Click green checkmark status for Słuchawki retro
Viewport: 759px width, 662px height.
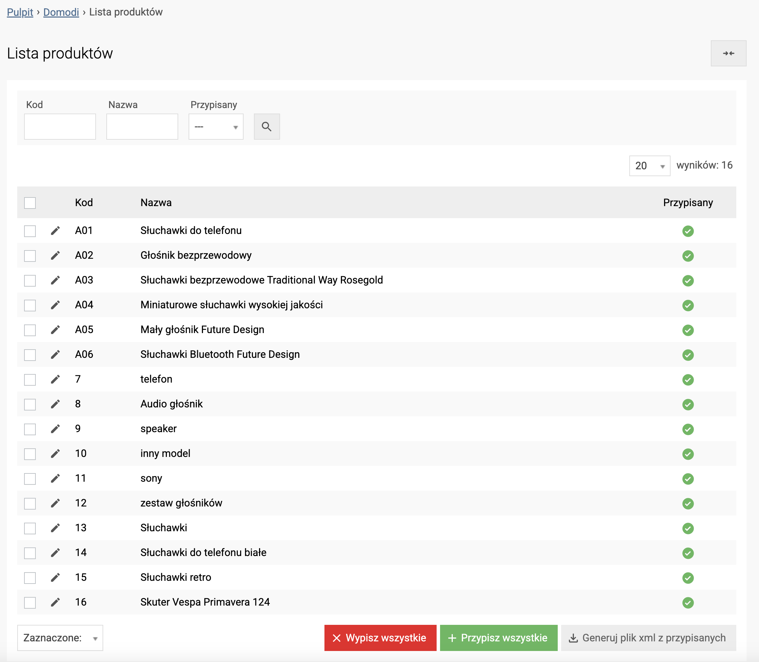pos(687,578)
